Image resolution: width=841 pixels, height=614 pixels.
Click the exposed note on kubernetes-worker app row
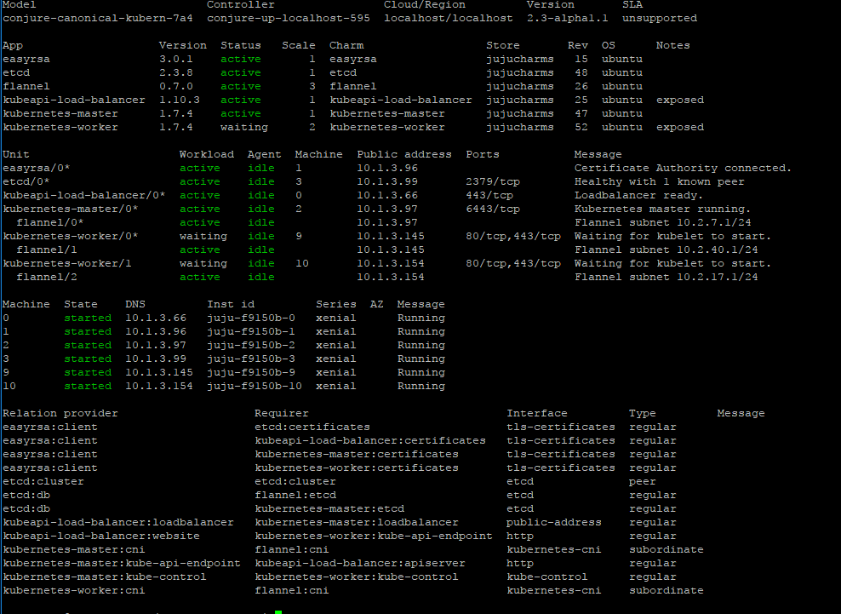coord(680,127)
